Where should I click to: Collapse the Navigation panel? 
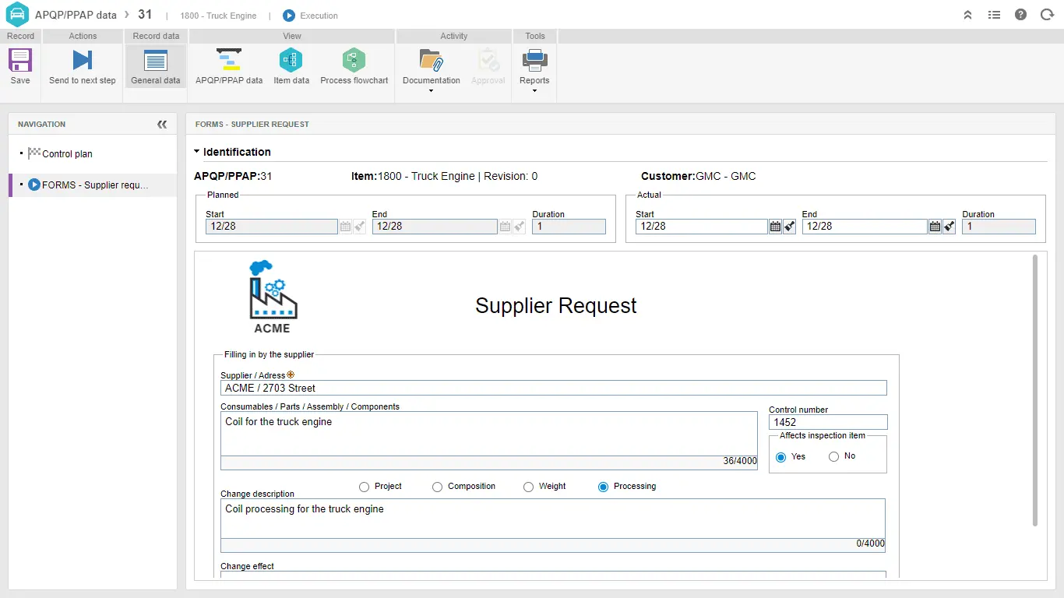click(162, 124)
